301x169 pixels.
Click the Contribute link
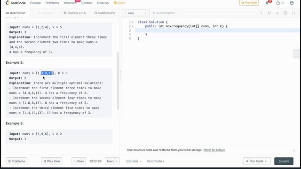pyautogui.click(x=155, y=161)
